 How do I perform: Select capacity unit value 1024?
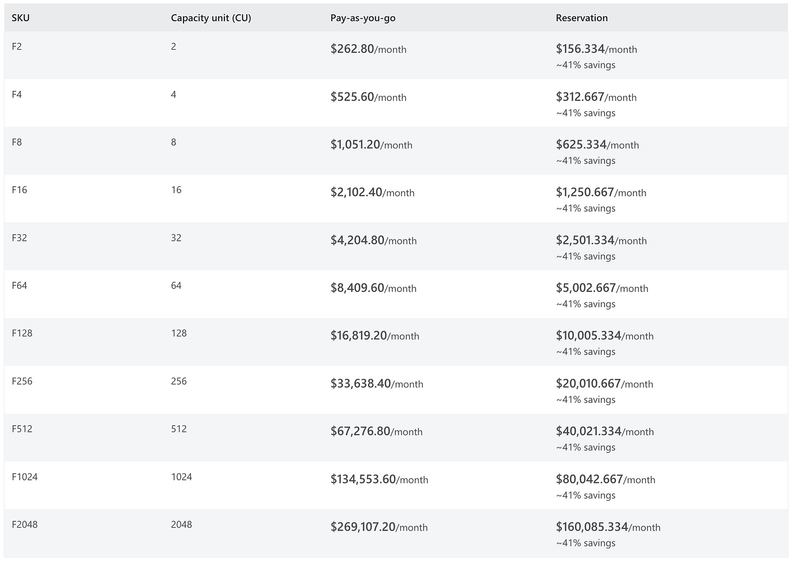[x=181, y=477]
